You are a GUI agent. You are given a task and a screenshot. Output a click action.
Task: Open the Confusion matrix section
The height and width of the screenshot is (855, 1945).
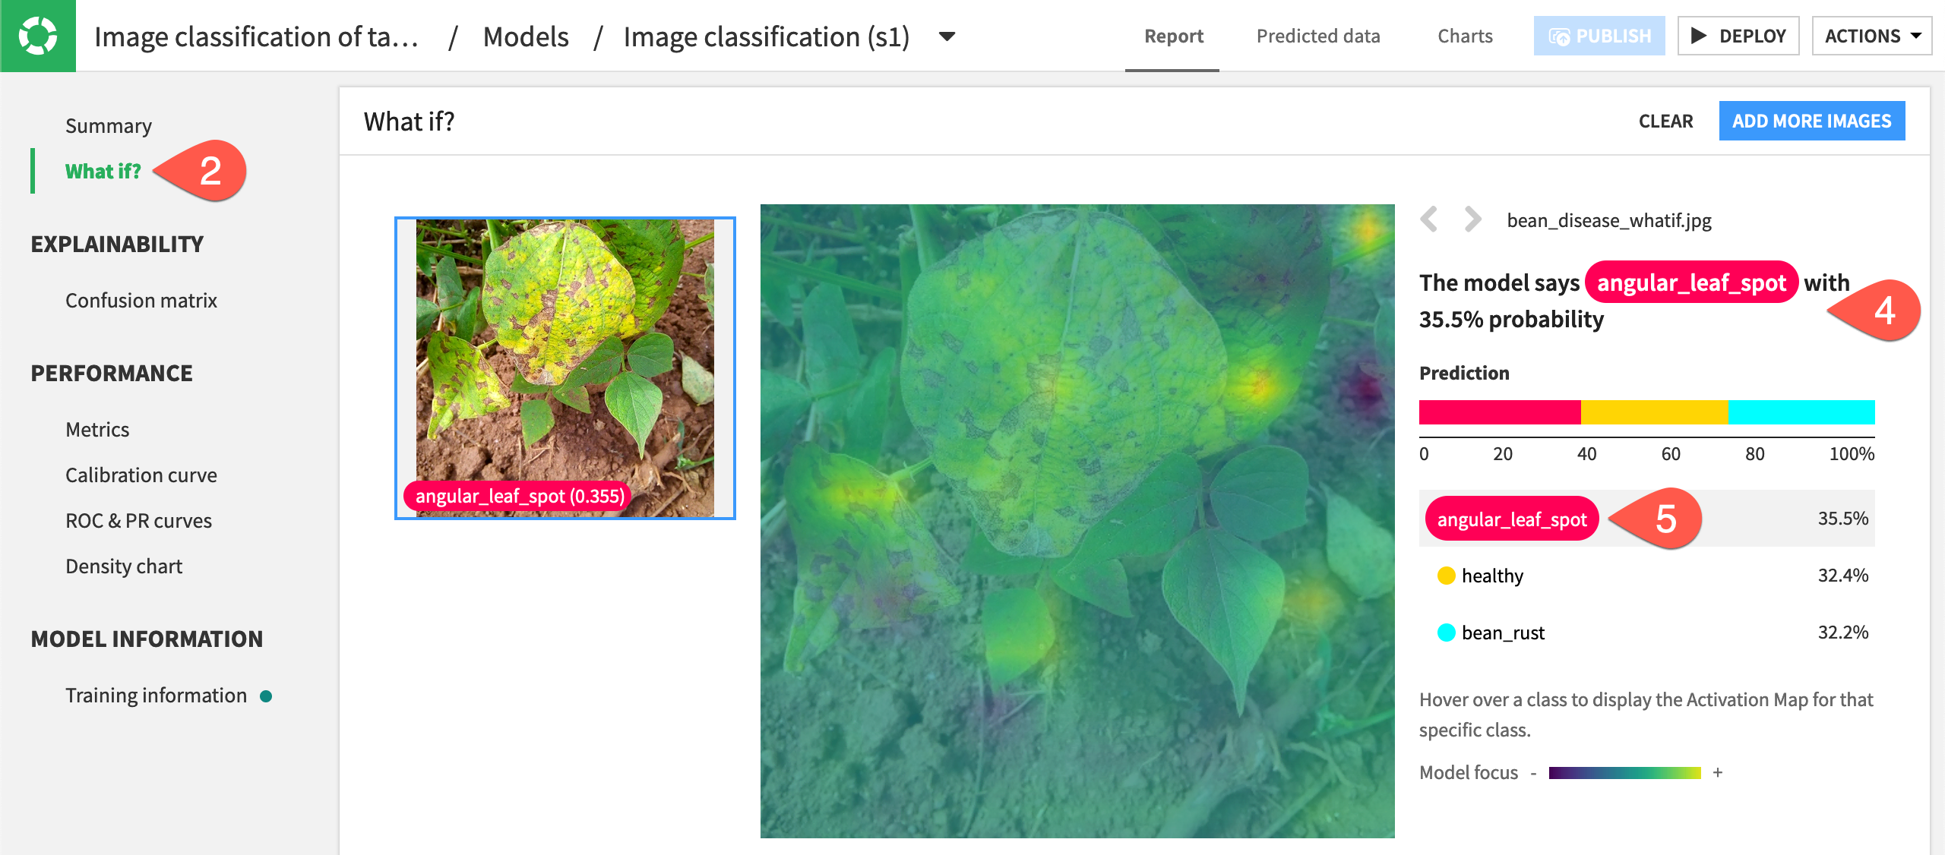(140, 300)
